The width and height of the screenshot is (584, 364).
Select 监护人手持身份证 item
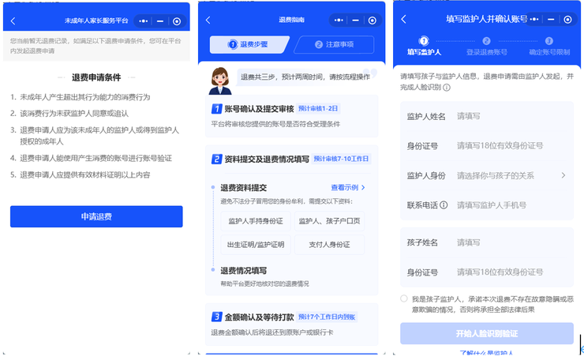point(256,221)
